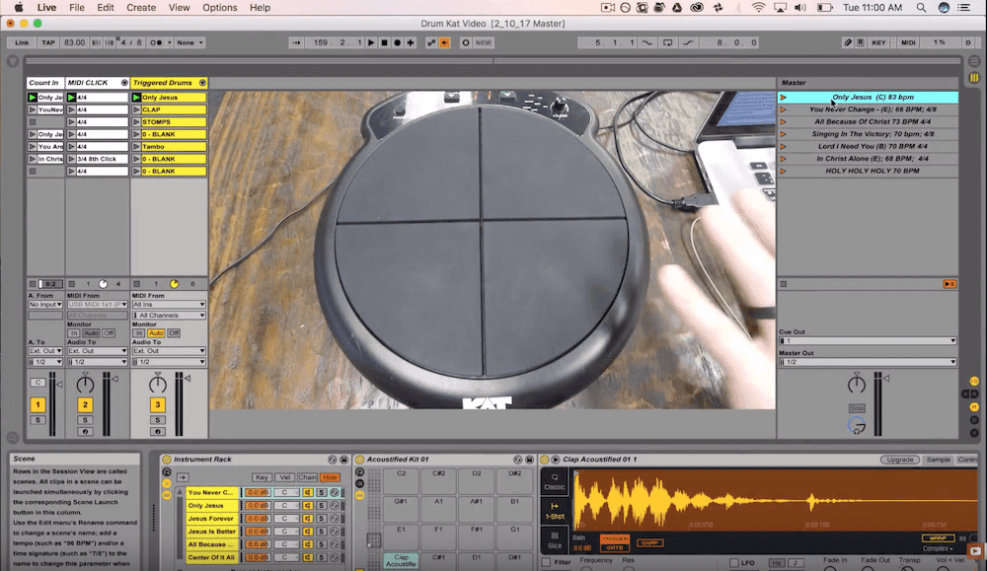Toggle the Instrument Rack device activator
This screenshot has height=571, width=987.
click(167, 460)
